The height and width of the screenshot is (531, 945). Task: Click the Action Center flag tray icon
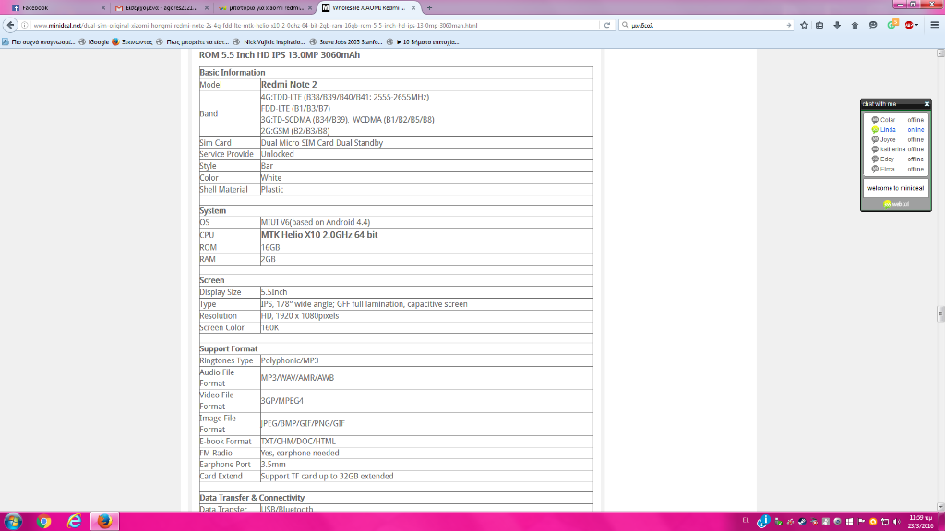[861, 522]
